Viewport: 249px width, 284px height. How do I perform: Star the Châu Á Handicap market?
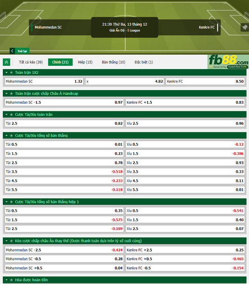pos(12,93)
